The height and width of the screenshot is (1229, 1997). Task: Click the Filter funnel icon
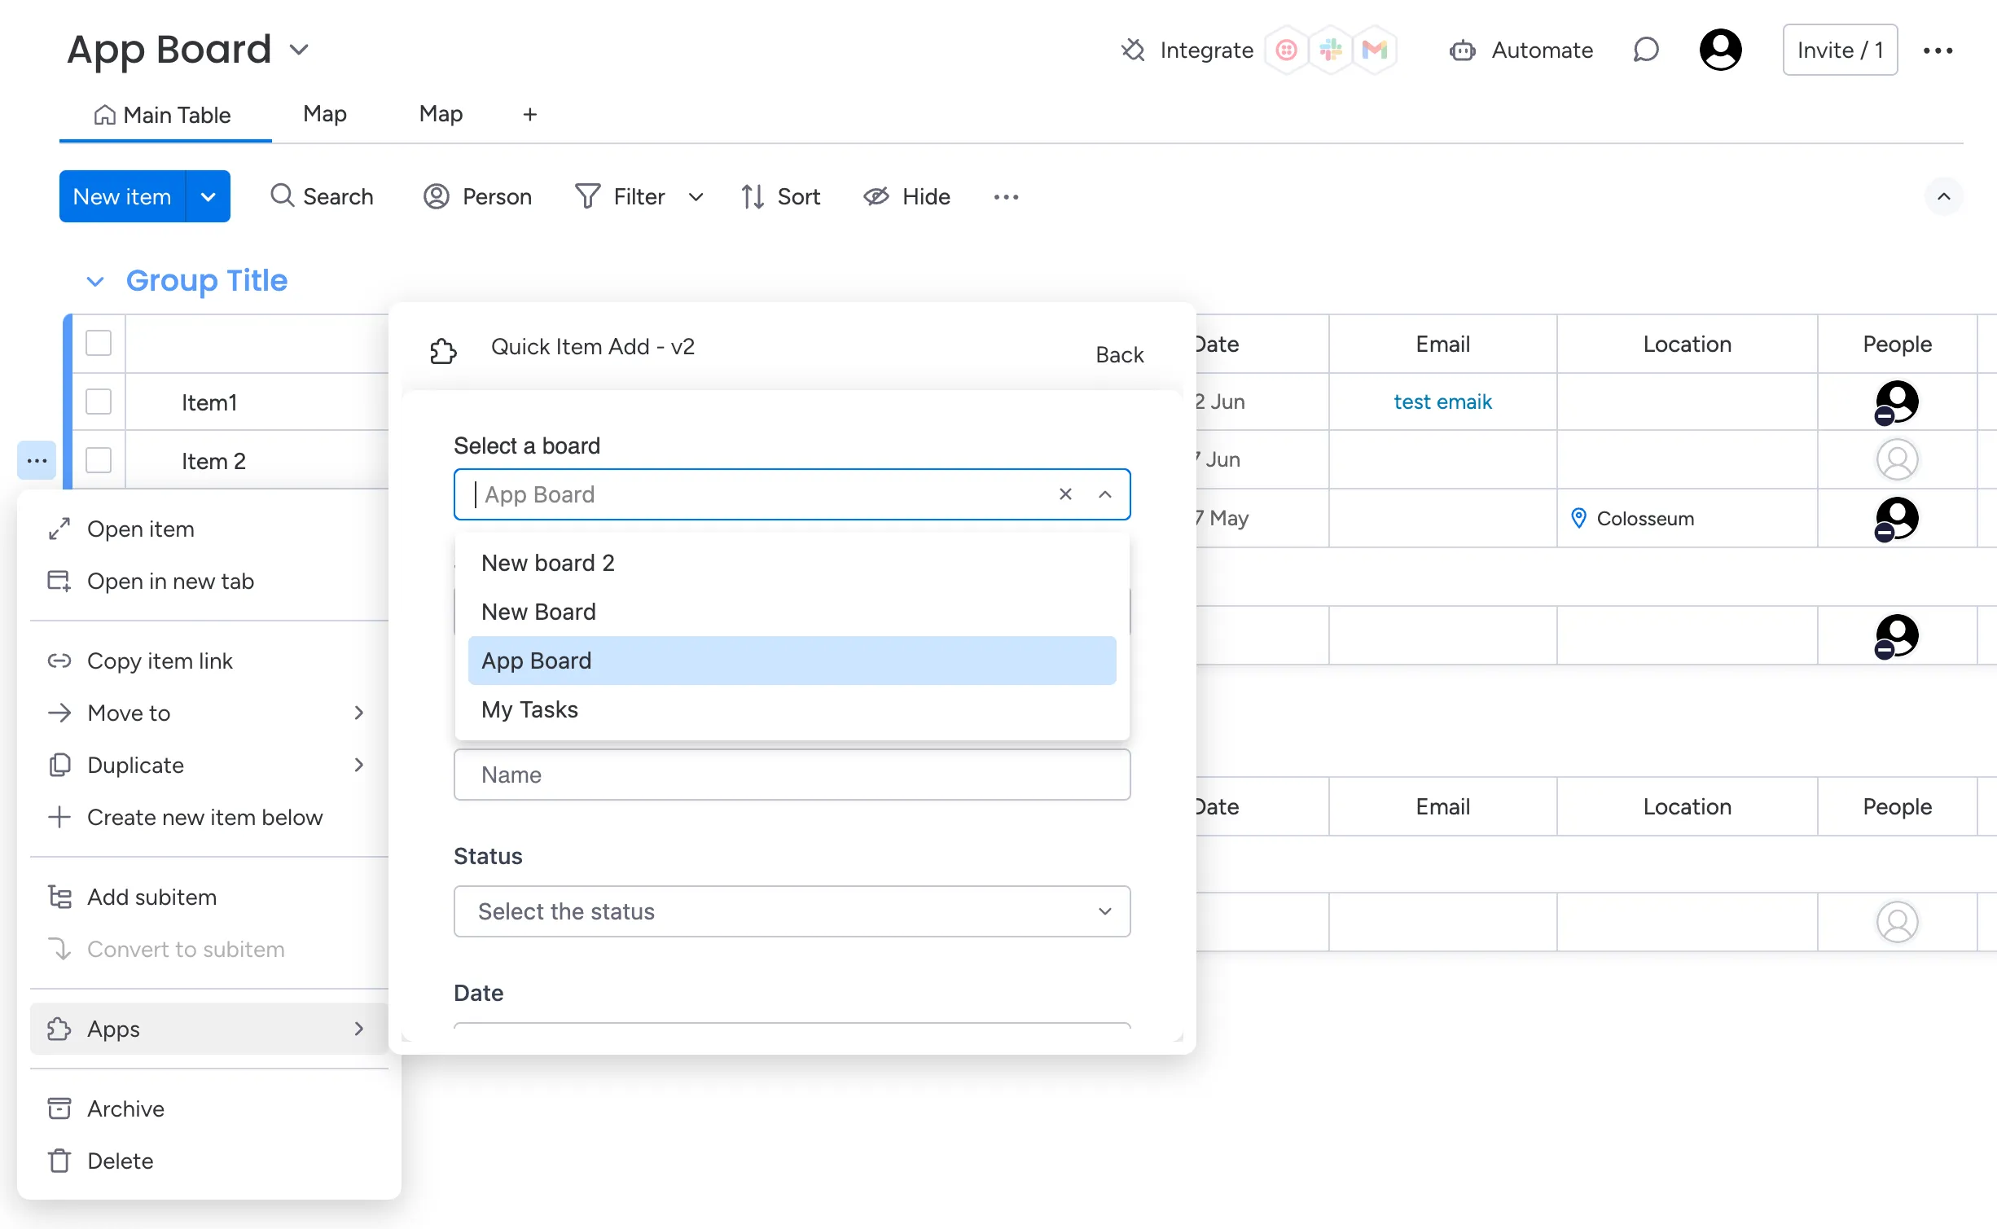[x=589, y=196]
